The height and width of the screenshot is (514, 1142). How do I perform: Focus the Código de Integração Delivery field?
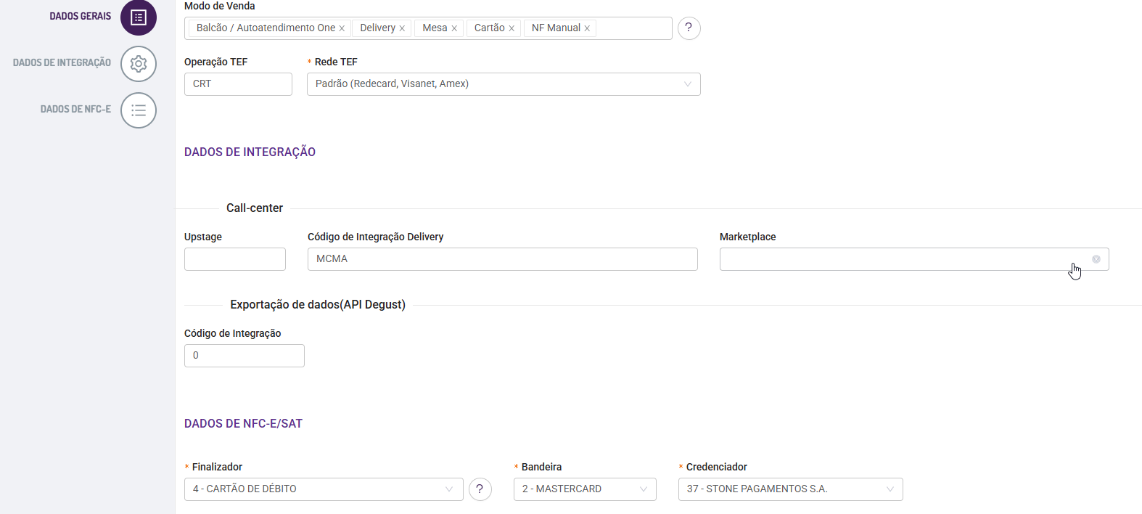502,259
